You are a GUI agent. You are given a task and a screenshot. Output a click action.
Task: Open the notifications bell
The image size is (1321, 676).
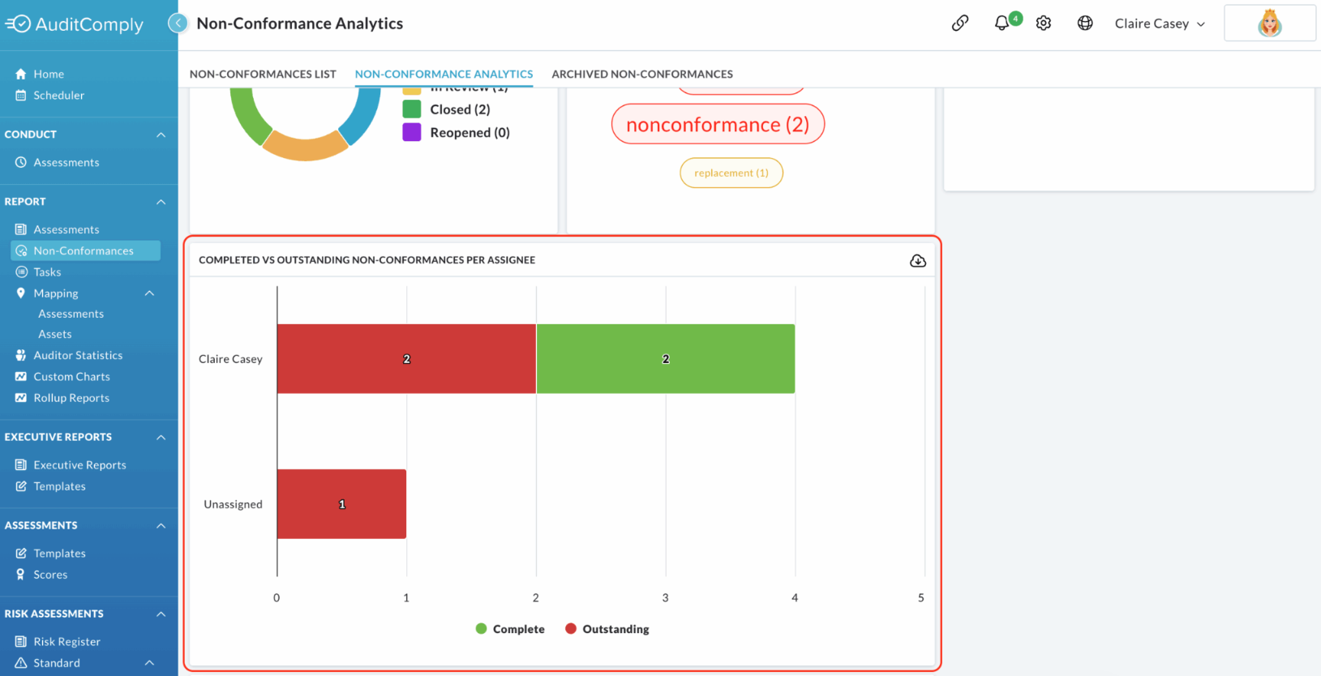click(1001, 24)
